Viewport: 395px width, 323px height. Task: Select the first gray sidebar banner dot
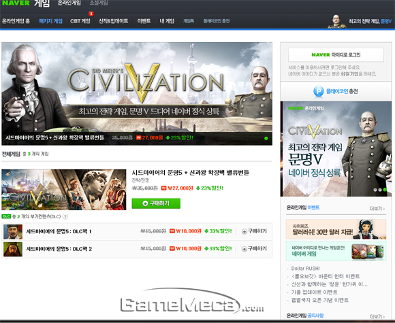pos(375,190)
